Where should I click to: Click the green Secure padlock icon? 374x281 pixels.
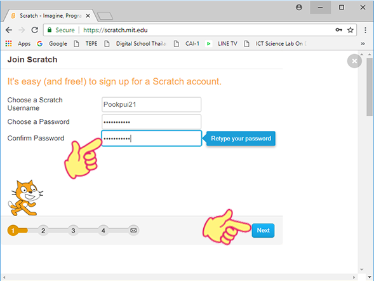(x=50, y=30)
